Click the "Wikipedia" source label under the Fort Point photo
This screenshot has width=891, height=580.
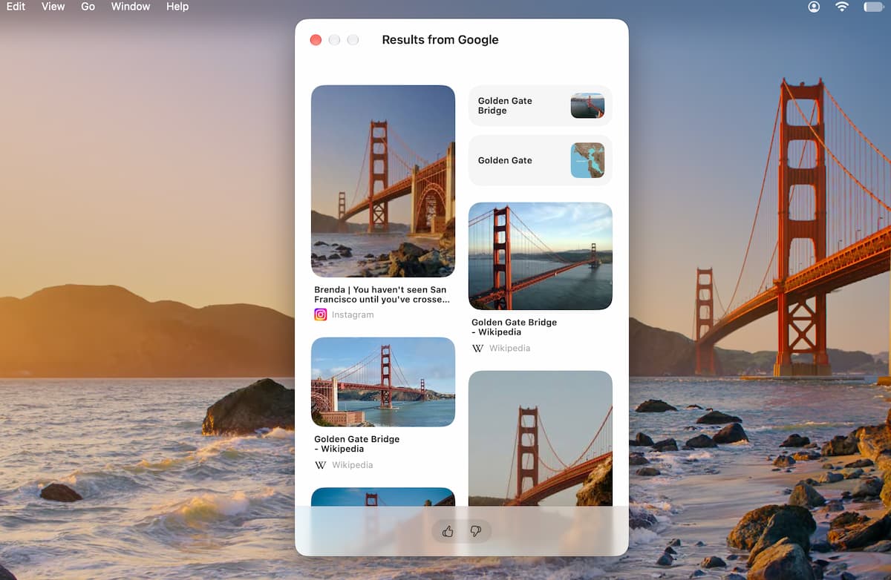(353, 465)
